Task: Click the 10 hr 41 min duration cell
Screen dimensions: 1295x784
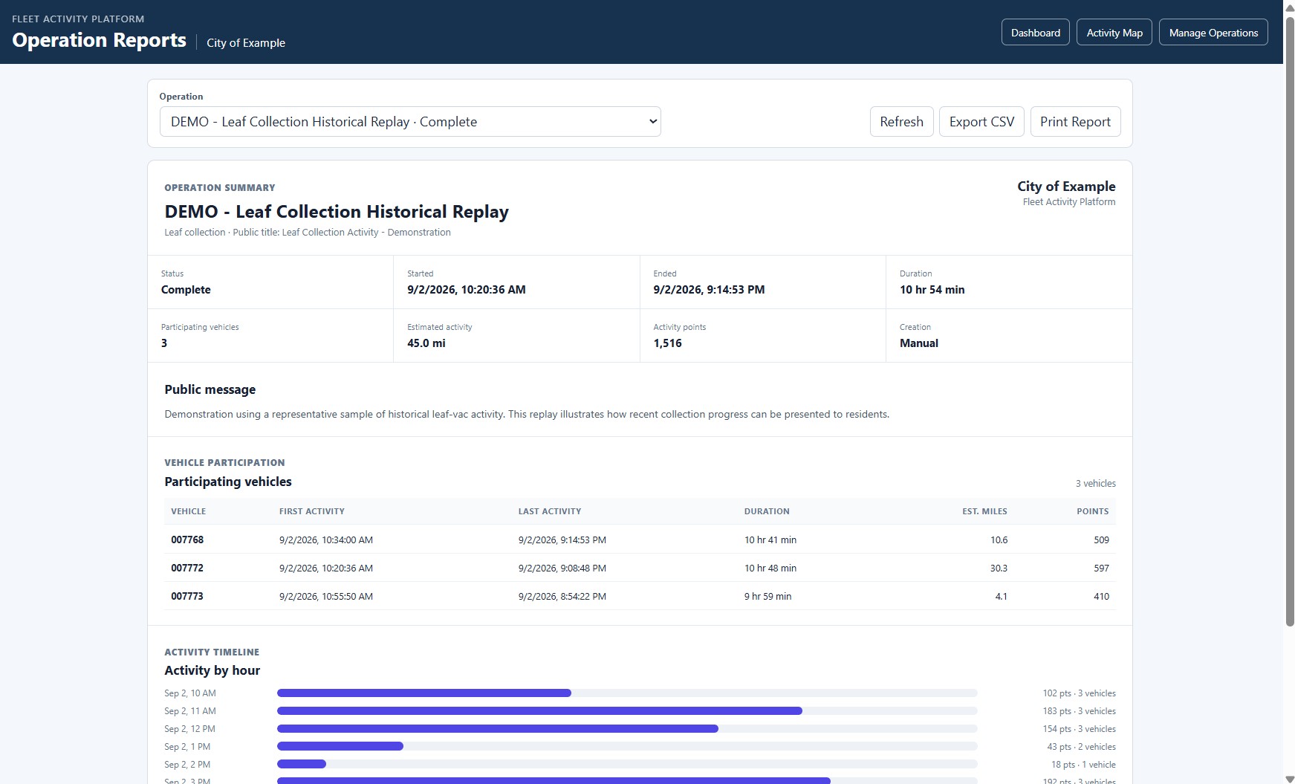Action: point(770,540)
